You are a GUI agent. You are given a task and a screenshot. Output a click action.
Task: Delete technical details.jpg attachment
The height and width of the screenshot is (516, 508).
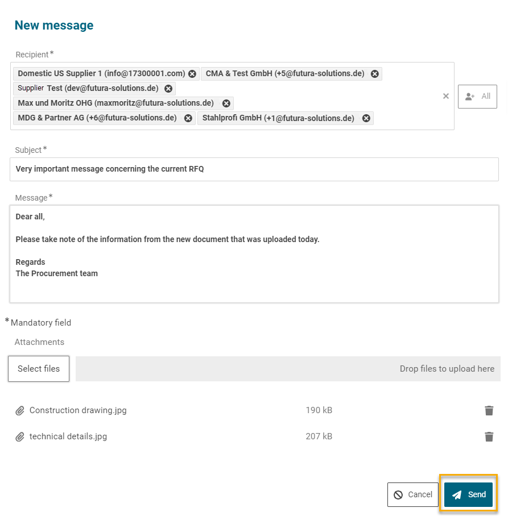tap(489, 436)
